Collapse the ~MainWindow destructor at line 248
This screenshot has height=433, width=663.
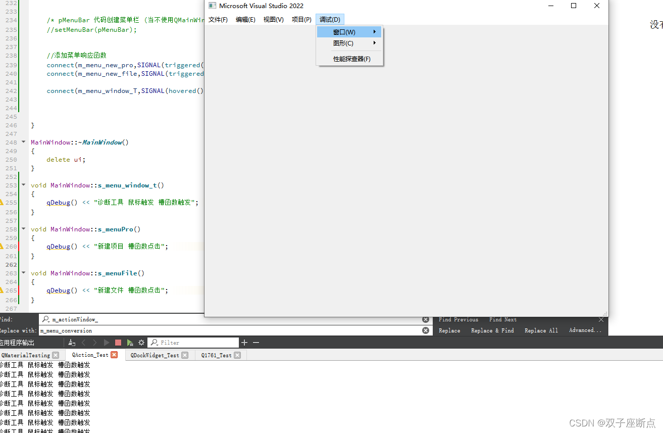coord(23,142)
